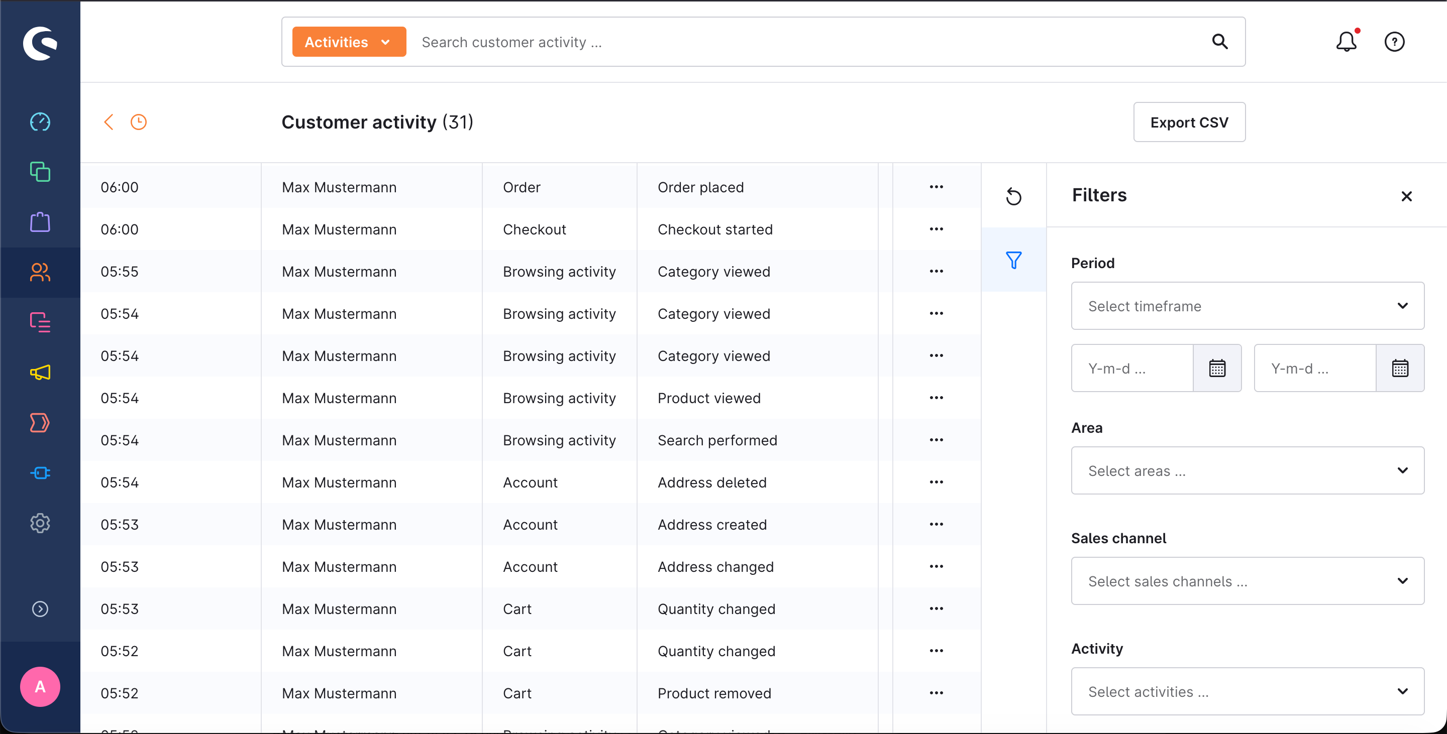Click the Shopware logo
Screen dimensions: 1447x734
pyautogui.click(x=40, y=43)
